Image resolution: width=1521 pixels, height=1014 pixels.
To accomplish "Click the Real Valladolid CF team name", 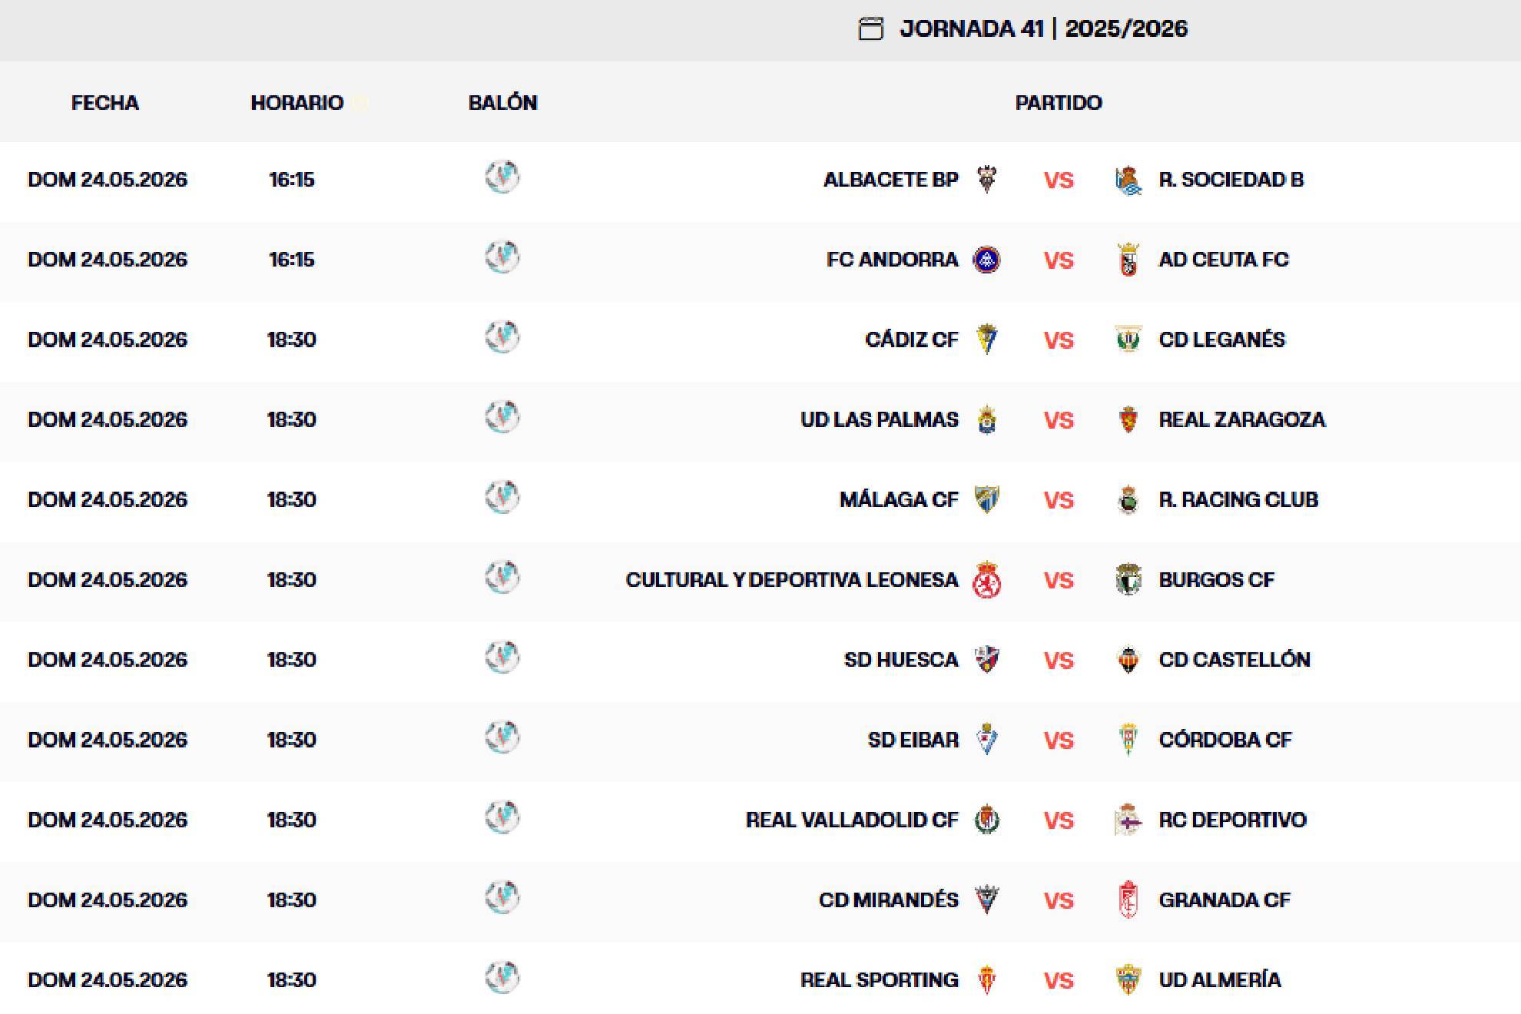I will coord(852,820).
